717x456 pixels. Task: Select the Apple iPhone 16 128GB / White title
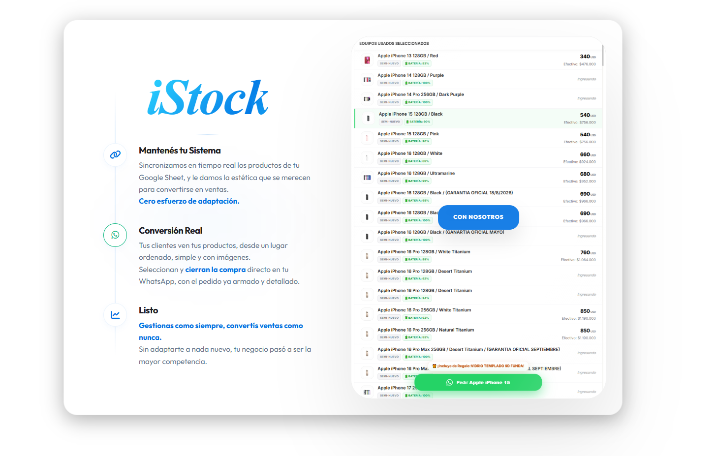click(x=410, y=153)
